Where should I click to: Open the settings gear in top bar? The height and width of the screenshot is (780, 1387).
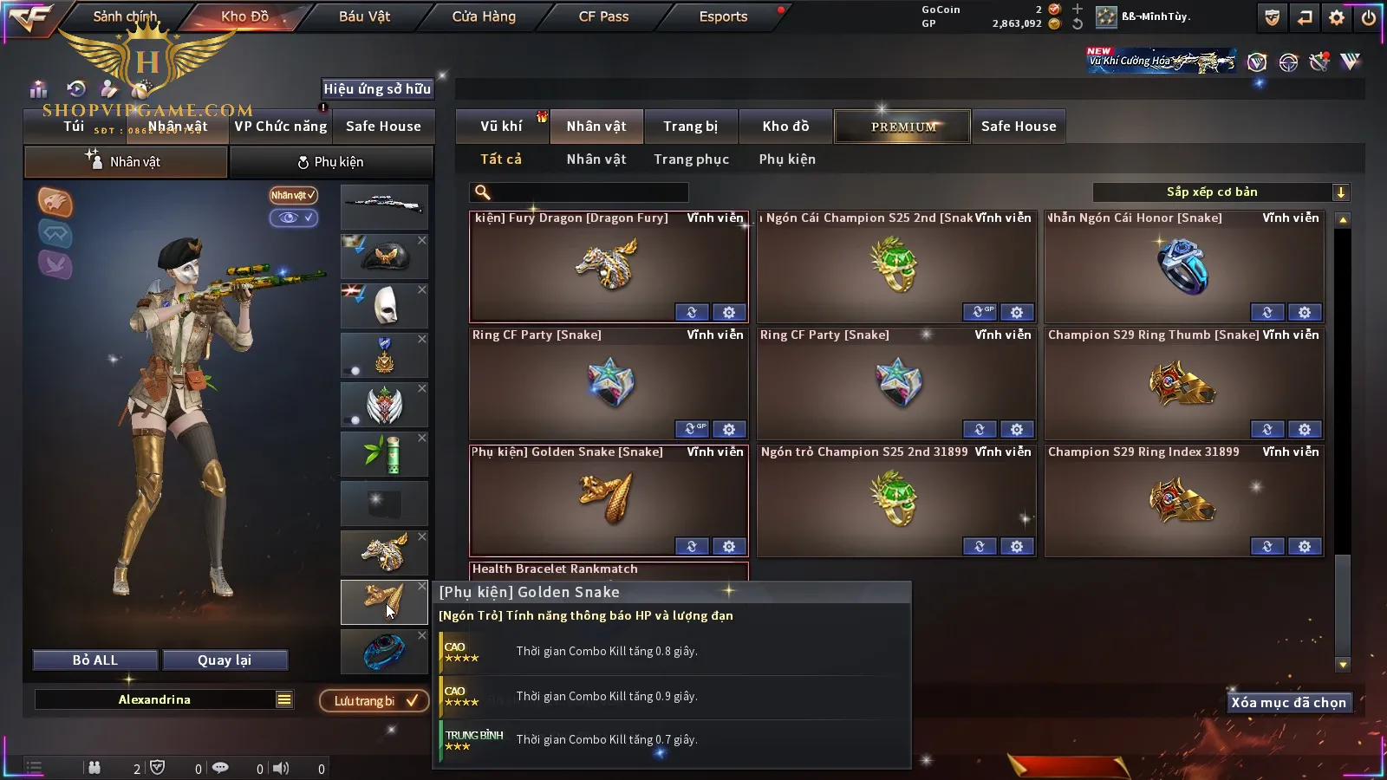(x=1337, y=17)
